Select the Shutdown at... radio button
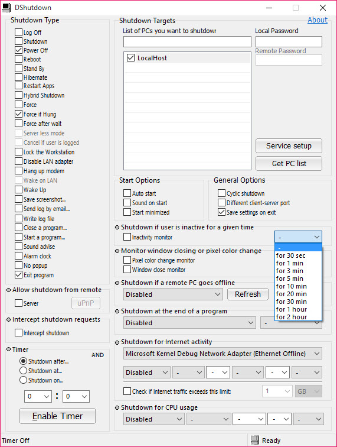The width and height of the screenshot is (337, 447). 24,371
